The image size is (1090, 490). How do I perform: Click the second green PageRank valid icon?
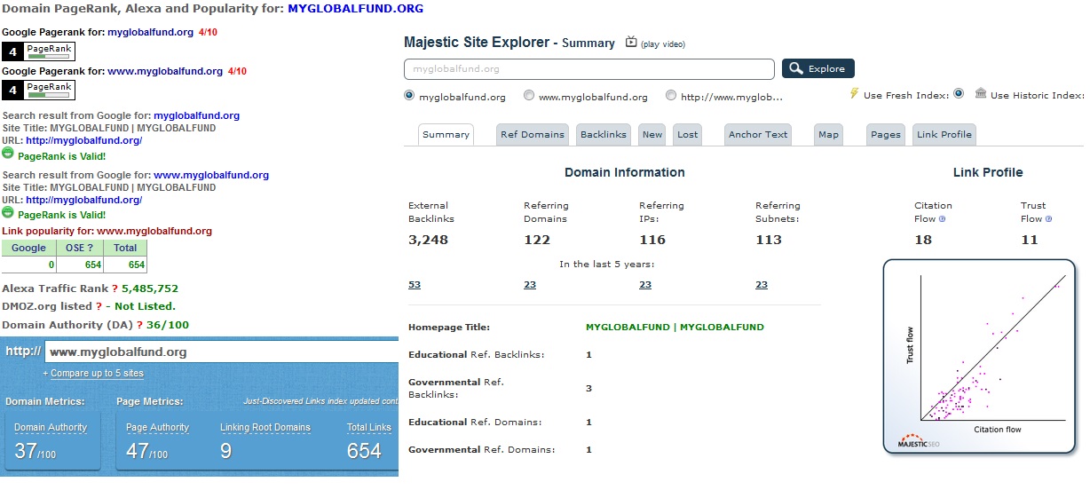click(8, 213)
